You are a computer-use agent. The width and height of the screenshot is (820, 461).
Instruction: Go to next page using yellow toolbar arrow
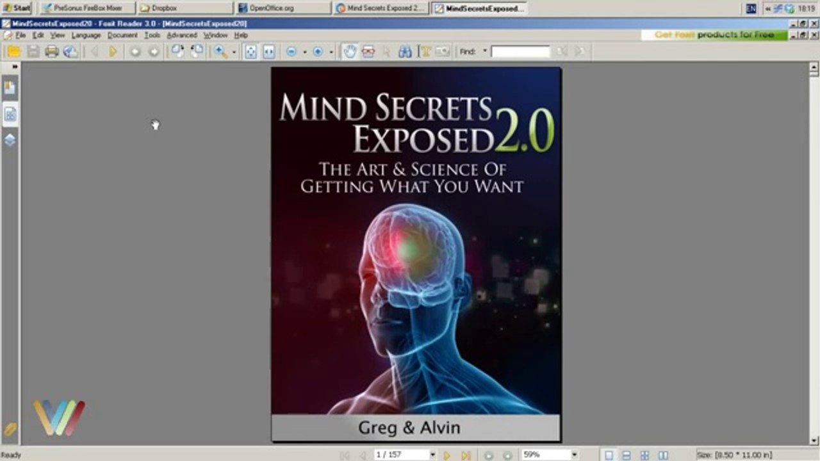113,52
